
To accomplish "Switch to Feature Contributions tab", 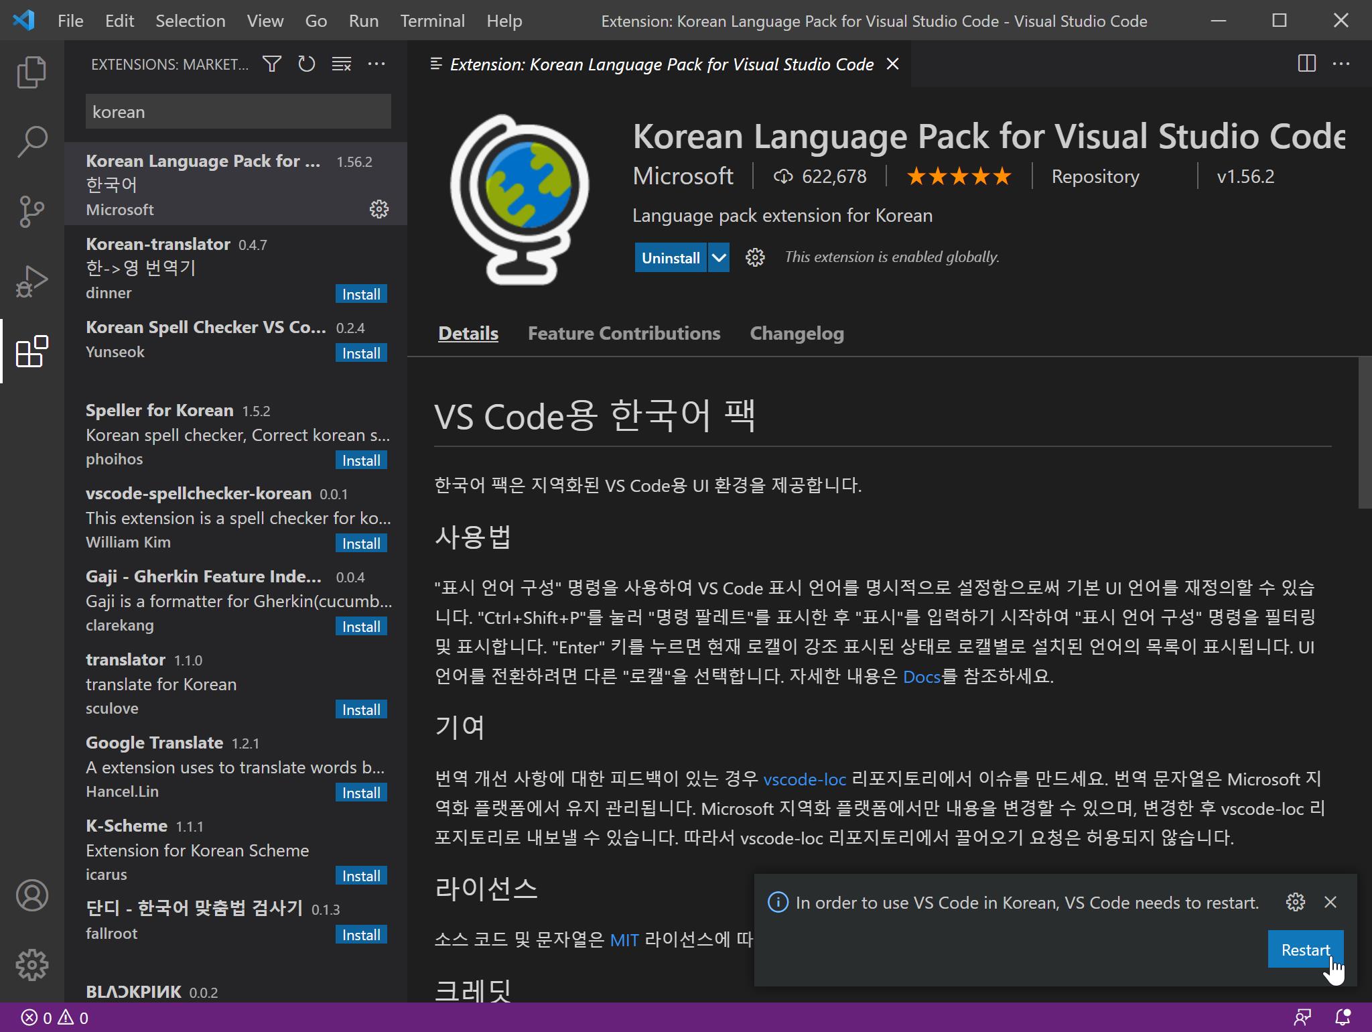I will [624, 334].
